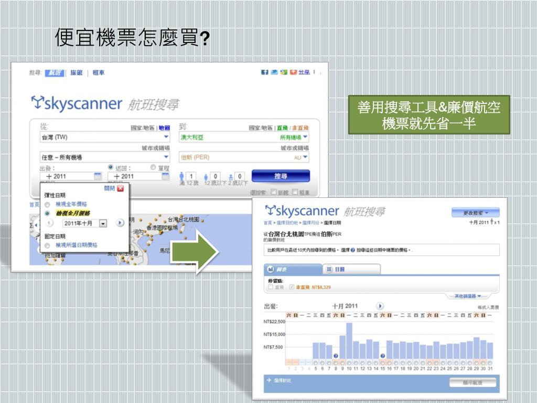
Task: Click the 台灣台北桃園 airport map label
Action: coord(184,219)
